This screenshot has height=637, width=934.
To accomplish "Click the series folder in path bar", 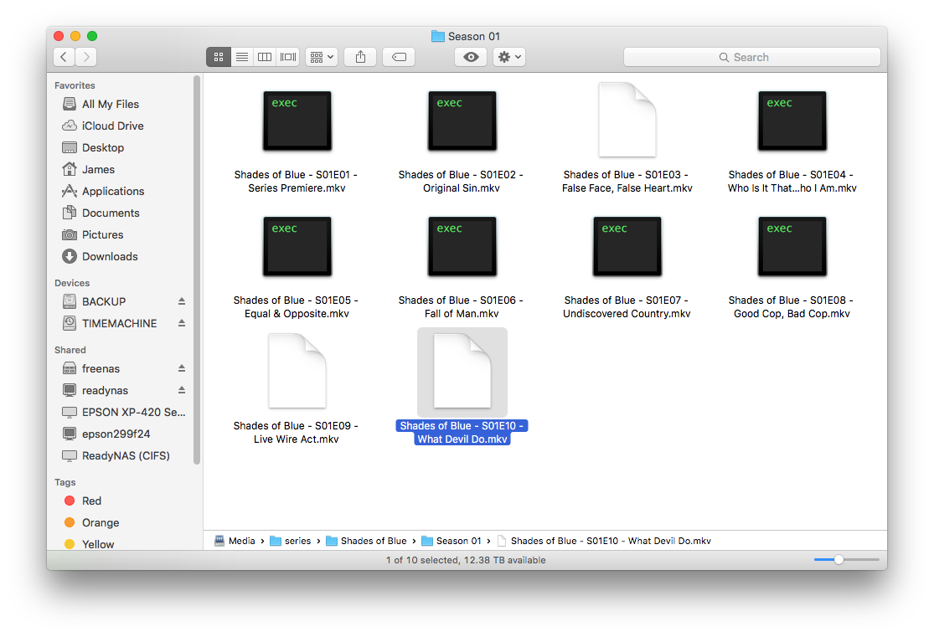I will tap(290, 541).
